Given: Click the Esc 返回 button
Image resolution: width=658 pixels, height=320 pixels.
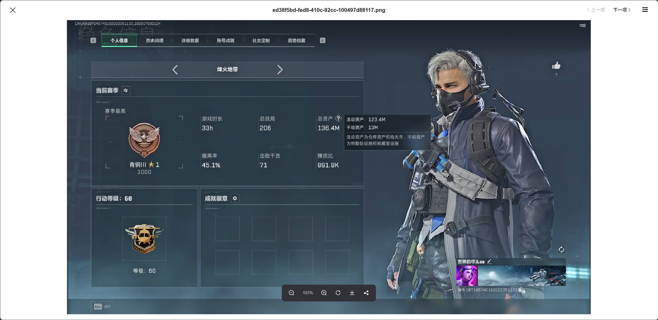Looking at the screenshot, I should pos(102,307).
